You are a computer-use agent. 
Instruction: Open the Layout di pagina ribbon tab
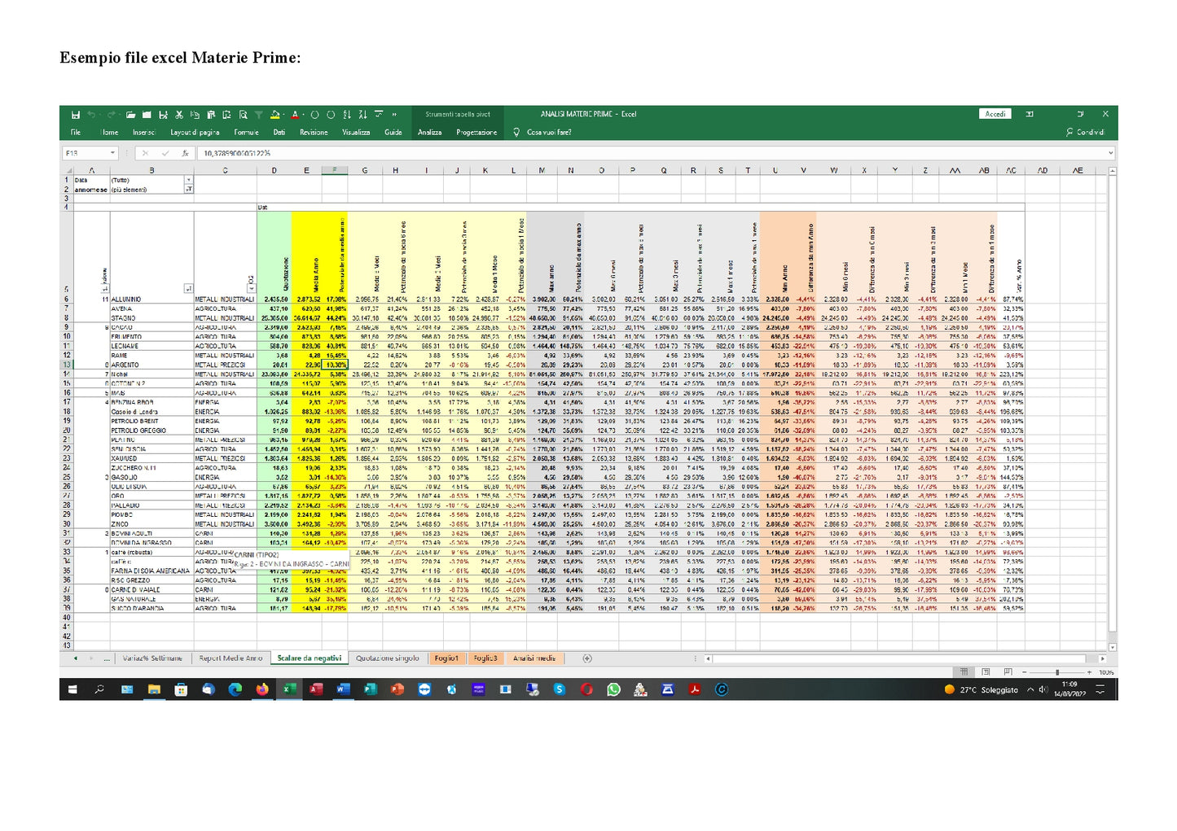click(195, 132)
